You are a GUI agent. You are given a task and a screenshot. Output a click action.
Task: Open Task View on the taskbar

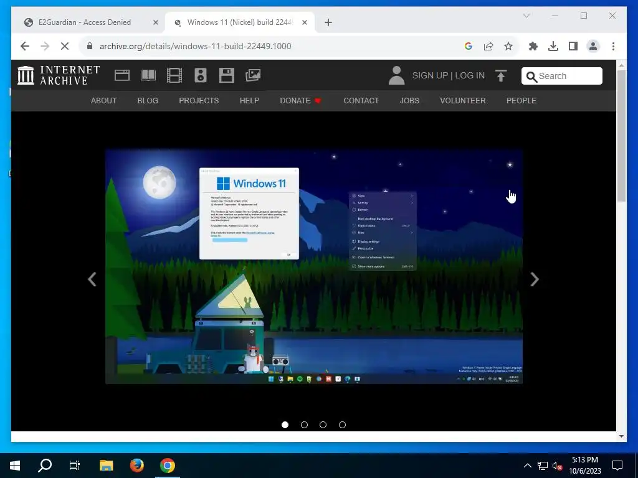click(75, 466)
